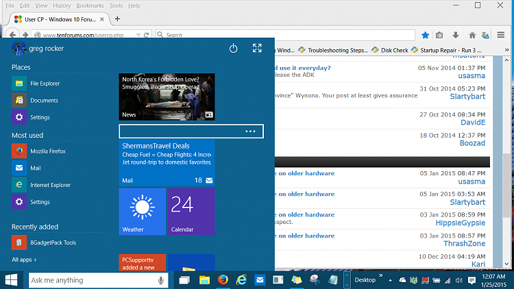Close the User CP tab

102,19
